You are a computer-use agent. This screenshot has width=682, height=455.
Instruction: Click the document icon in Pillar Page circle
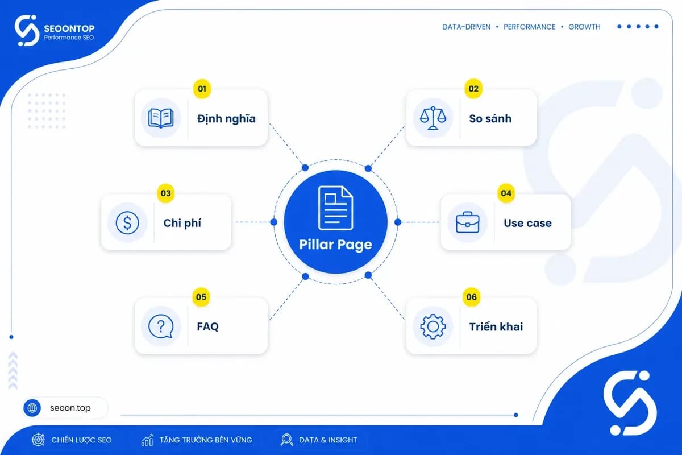(335, 208)
